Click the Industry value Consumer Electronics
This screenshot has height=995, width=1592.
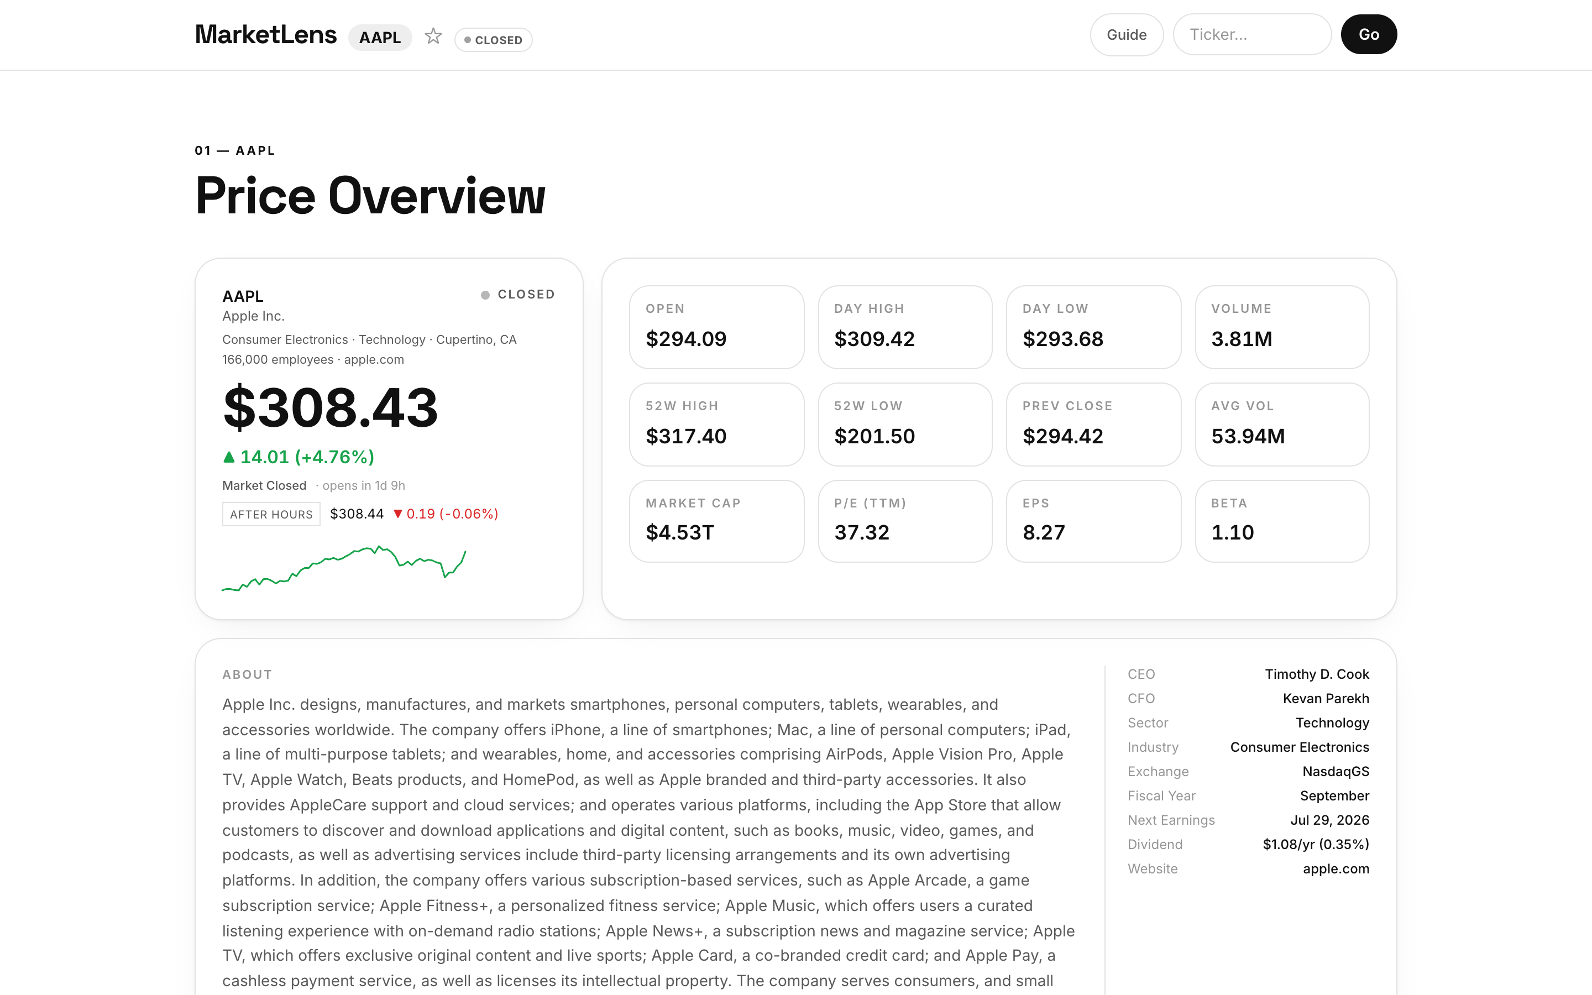pyautogui.click(x=1299, y=747)
